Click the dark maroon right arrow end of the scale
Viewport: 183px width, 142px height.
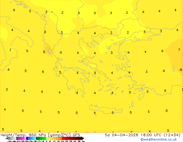click(83, 138)
